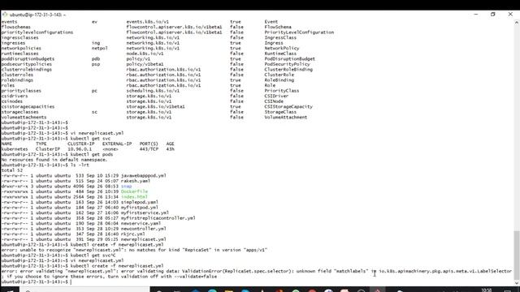Select 'flowschemas' resource name
The height and width of the screenshot is (292, 520).
[16, 27]
